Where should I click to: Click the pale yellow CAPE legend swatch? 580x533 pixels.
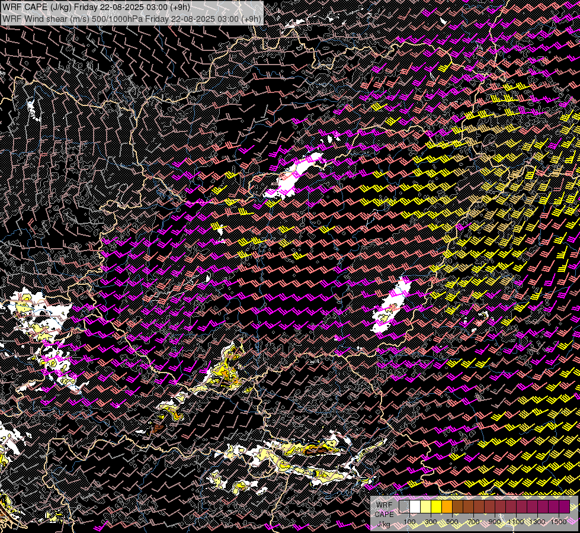pos(426,506)
